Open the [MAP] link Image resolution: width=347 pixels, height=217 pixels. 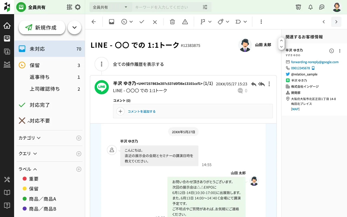[x=295, y=109]
